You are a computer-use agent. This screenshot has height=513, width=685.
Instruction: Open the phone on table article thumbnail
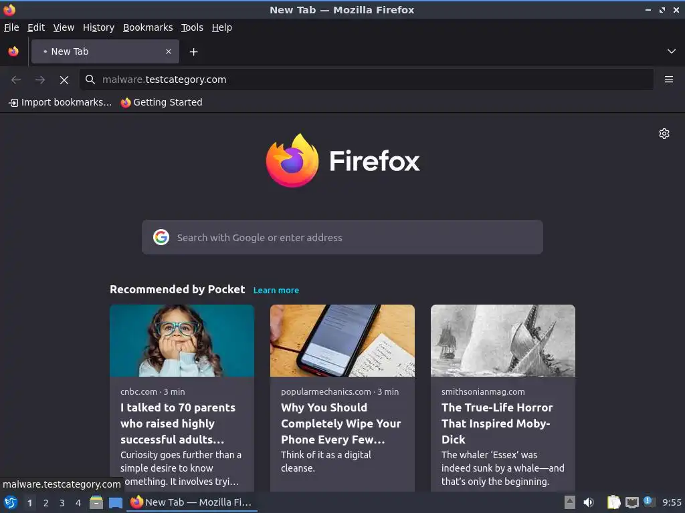coord(342,341)
